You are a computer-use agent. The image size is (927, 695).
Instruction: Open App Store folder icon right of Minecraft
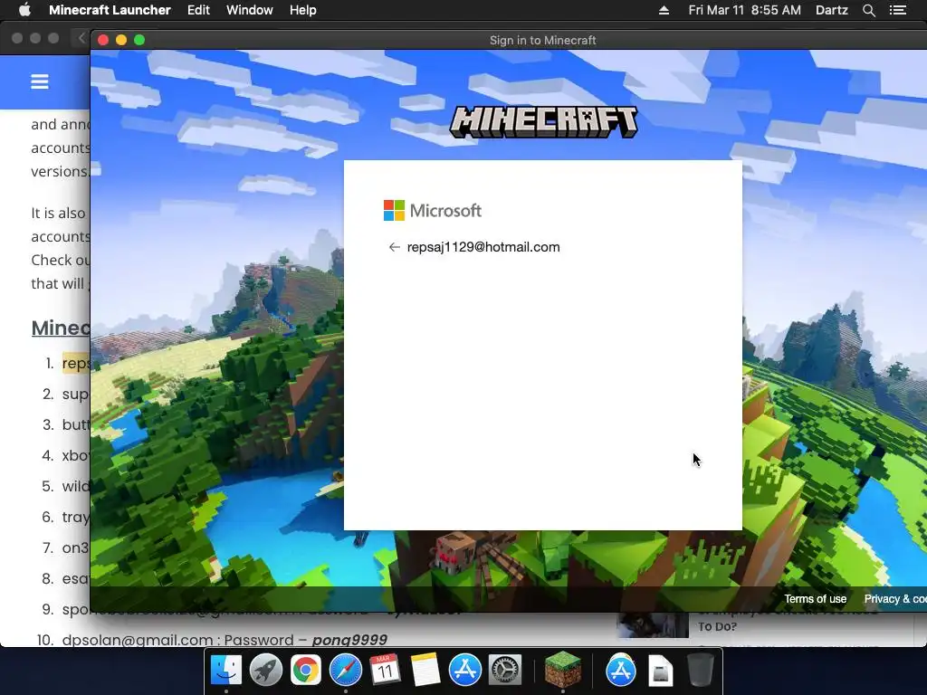click(x=621, y=671)
